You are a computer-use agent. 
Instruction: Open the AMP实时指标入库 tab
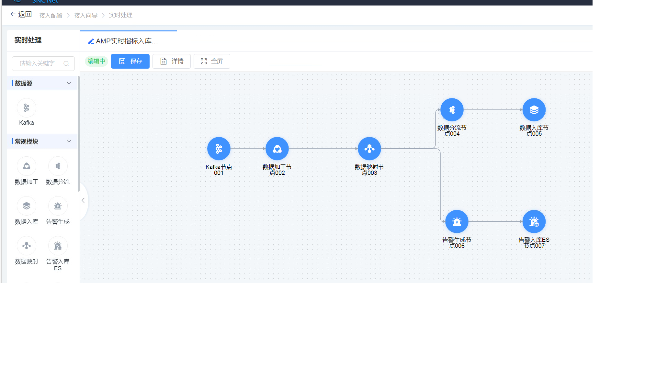coord(128,41)
